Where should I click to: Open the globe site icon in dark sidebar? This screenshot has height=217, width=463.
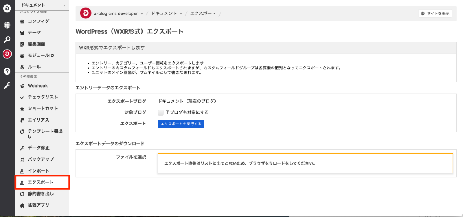[x=7, y=25]
